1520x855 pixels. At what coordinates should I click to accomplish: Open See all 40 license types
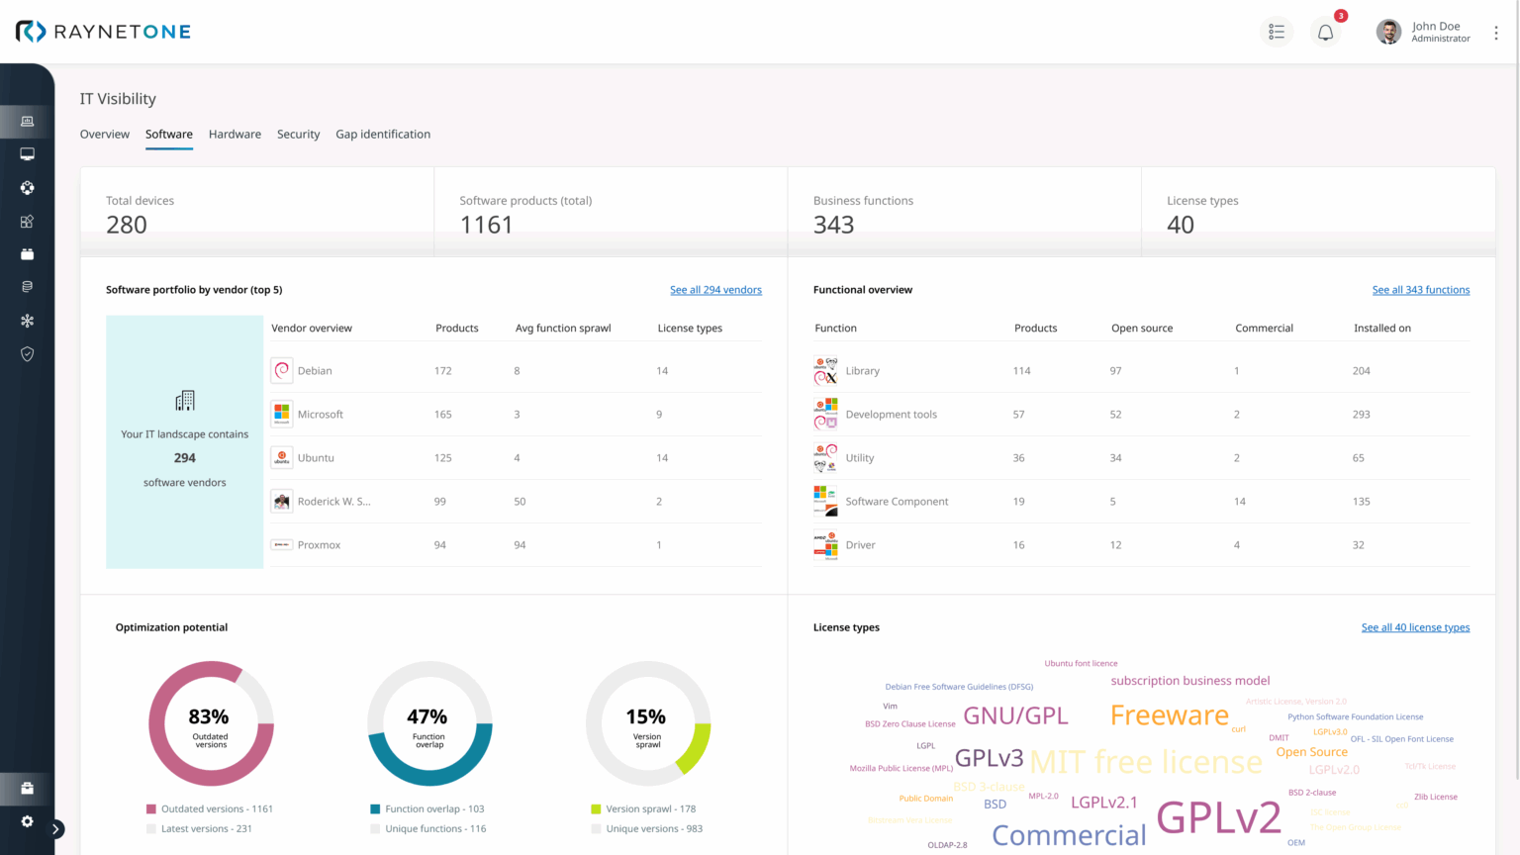click(1415, 626)
